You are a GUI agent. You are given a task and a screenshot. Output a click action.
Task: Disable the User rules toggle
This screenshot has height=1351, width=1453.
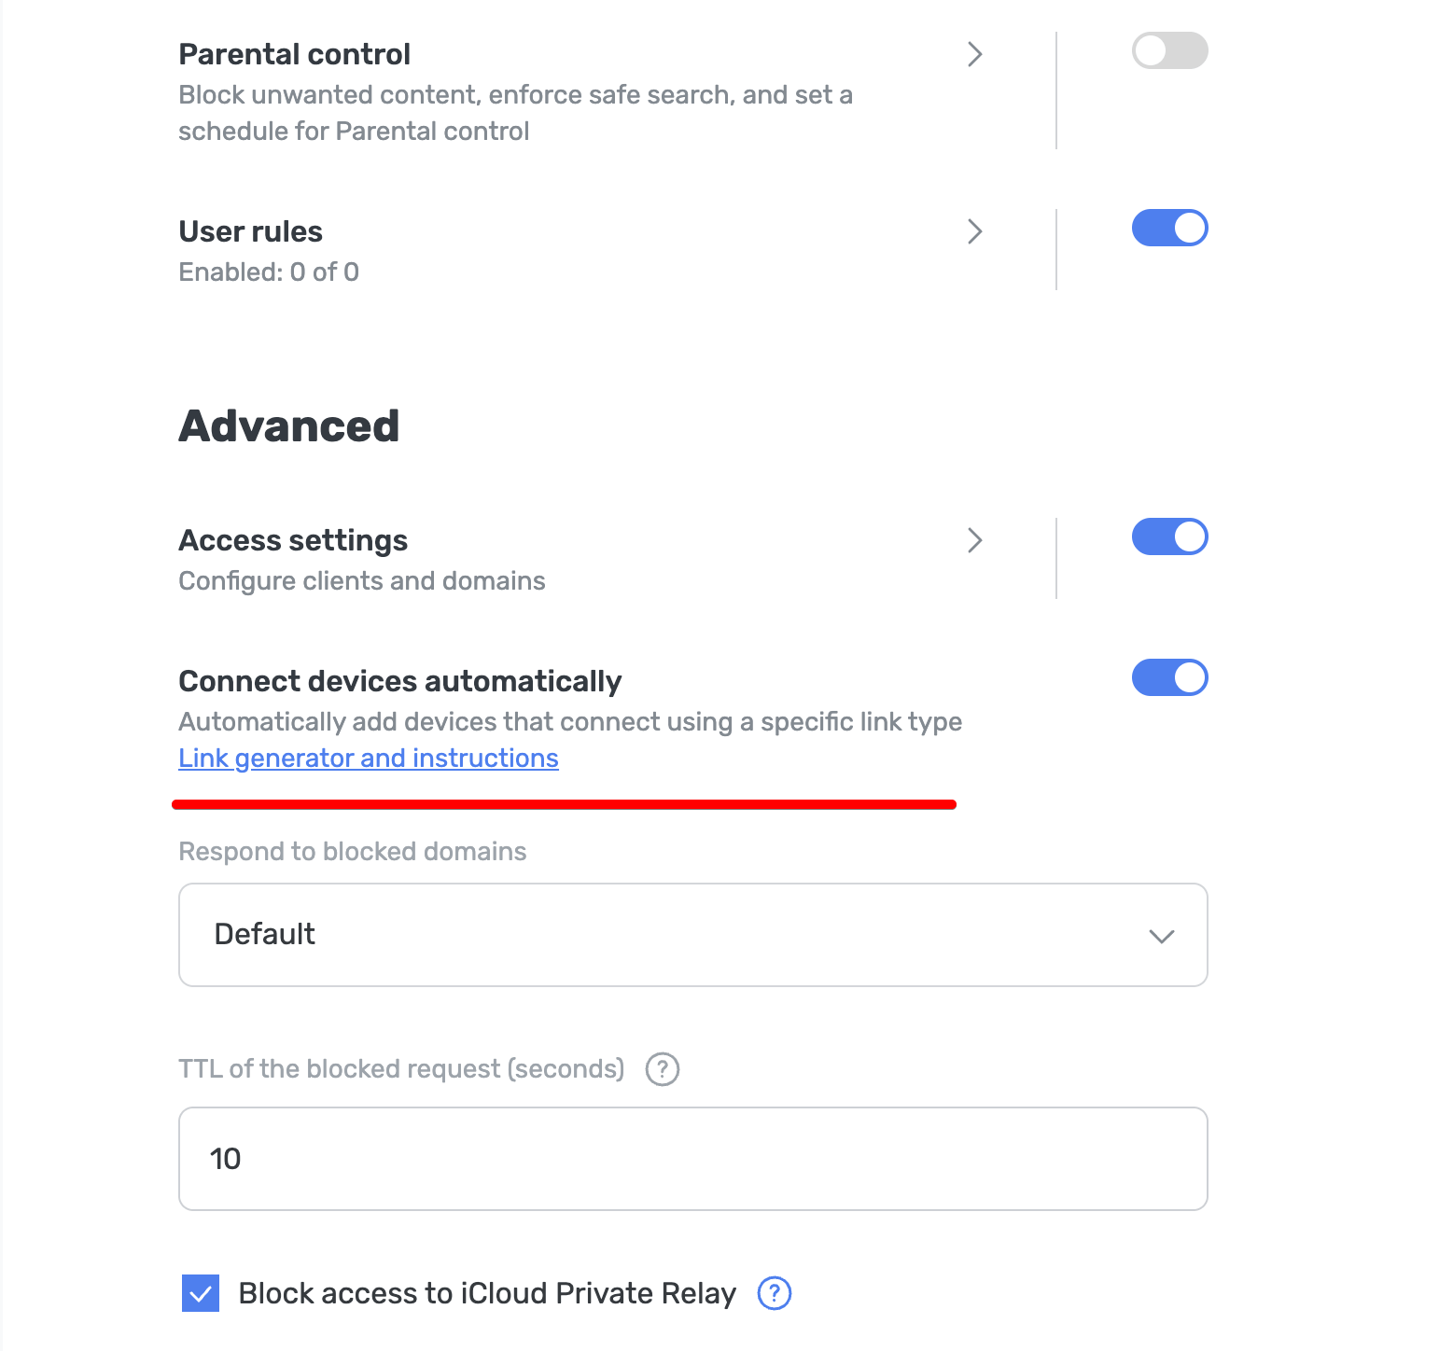[1169, 228]
